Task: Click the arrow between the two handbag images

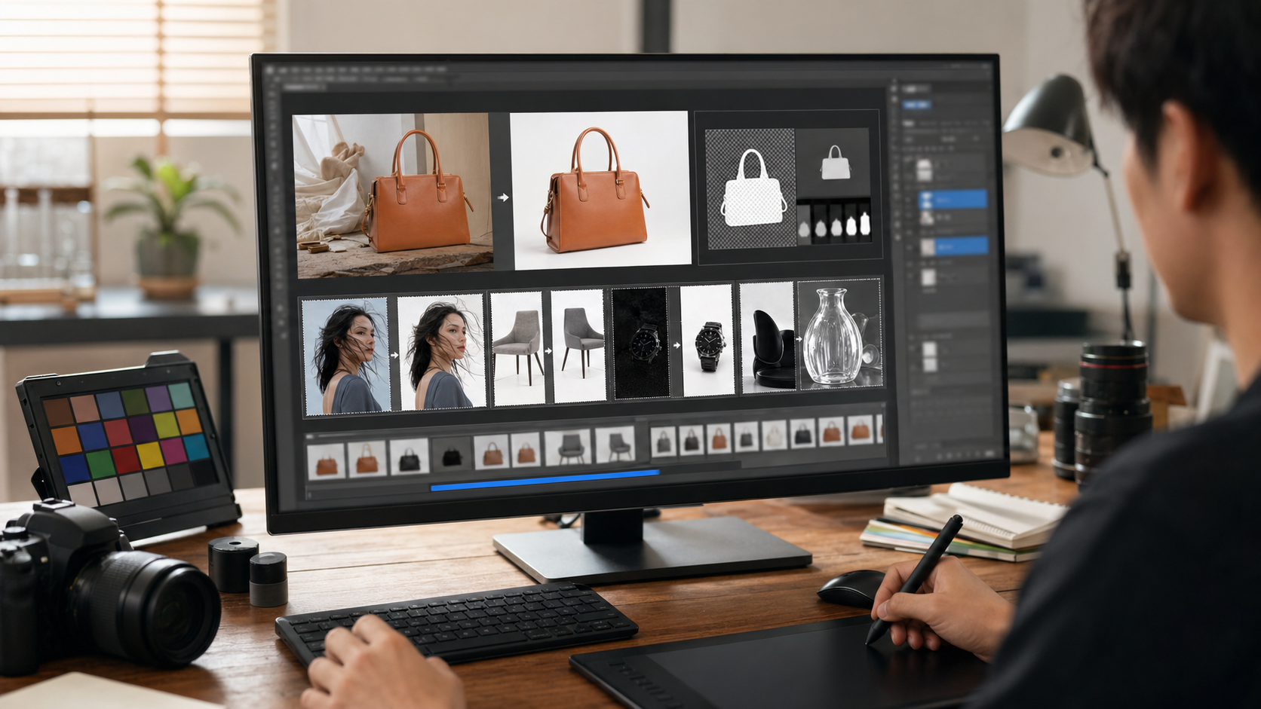Action: pos(503,197)
